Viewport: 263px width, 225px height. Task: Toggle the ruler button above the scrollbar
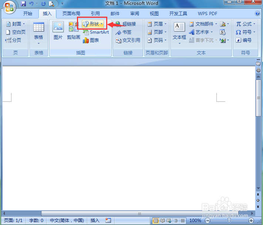(x=258, y=64)
